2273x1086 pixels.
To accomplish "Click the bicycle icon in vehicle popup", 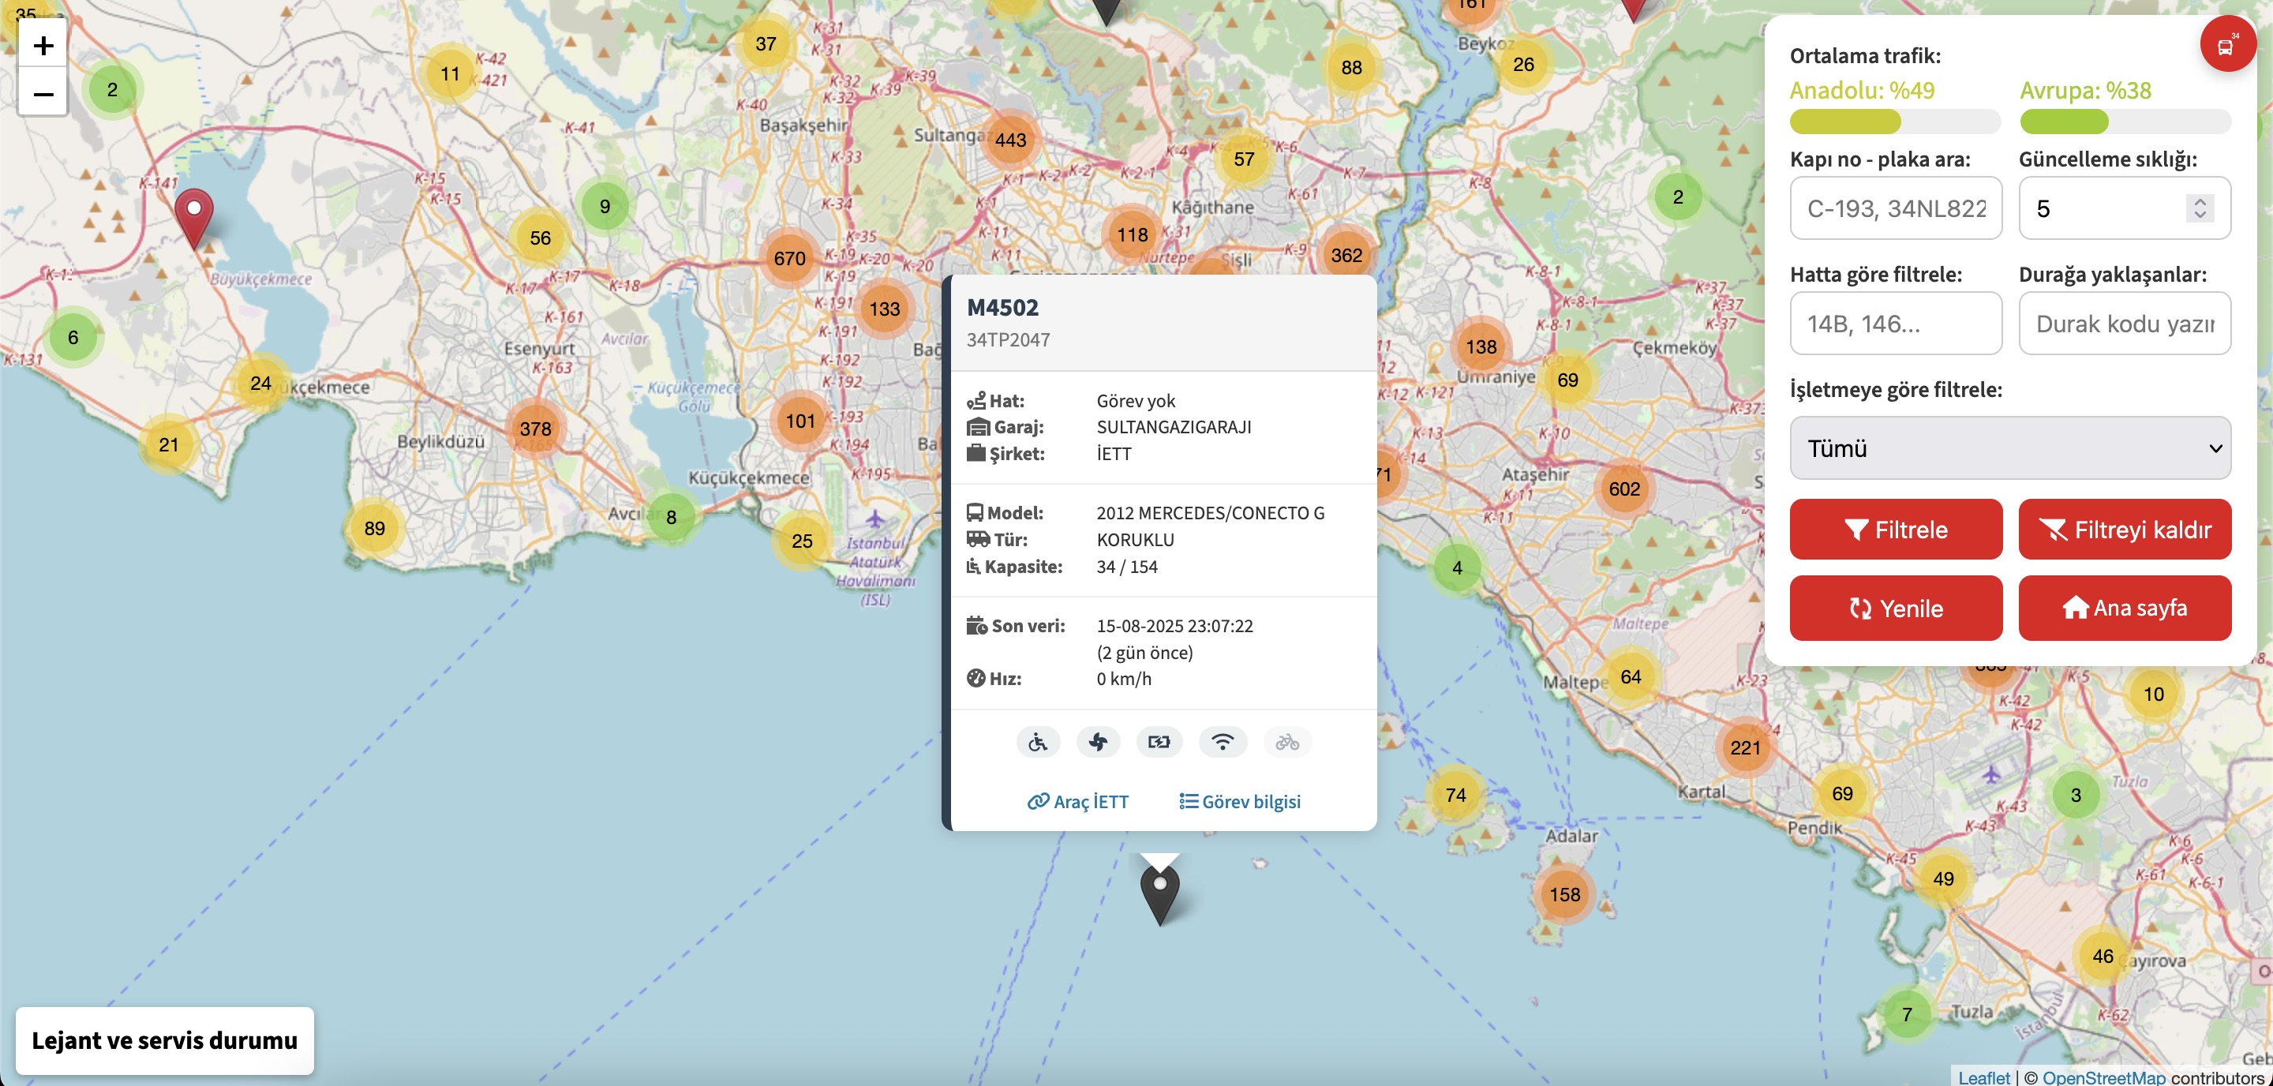I will pos(1287,742).
